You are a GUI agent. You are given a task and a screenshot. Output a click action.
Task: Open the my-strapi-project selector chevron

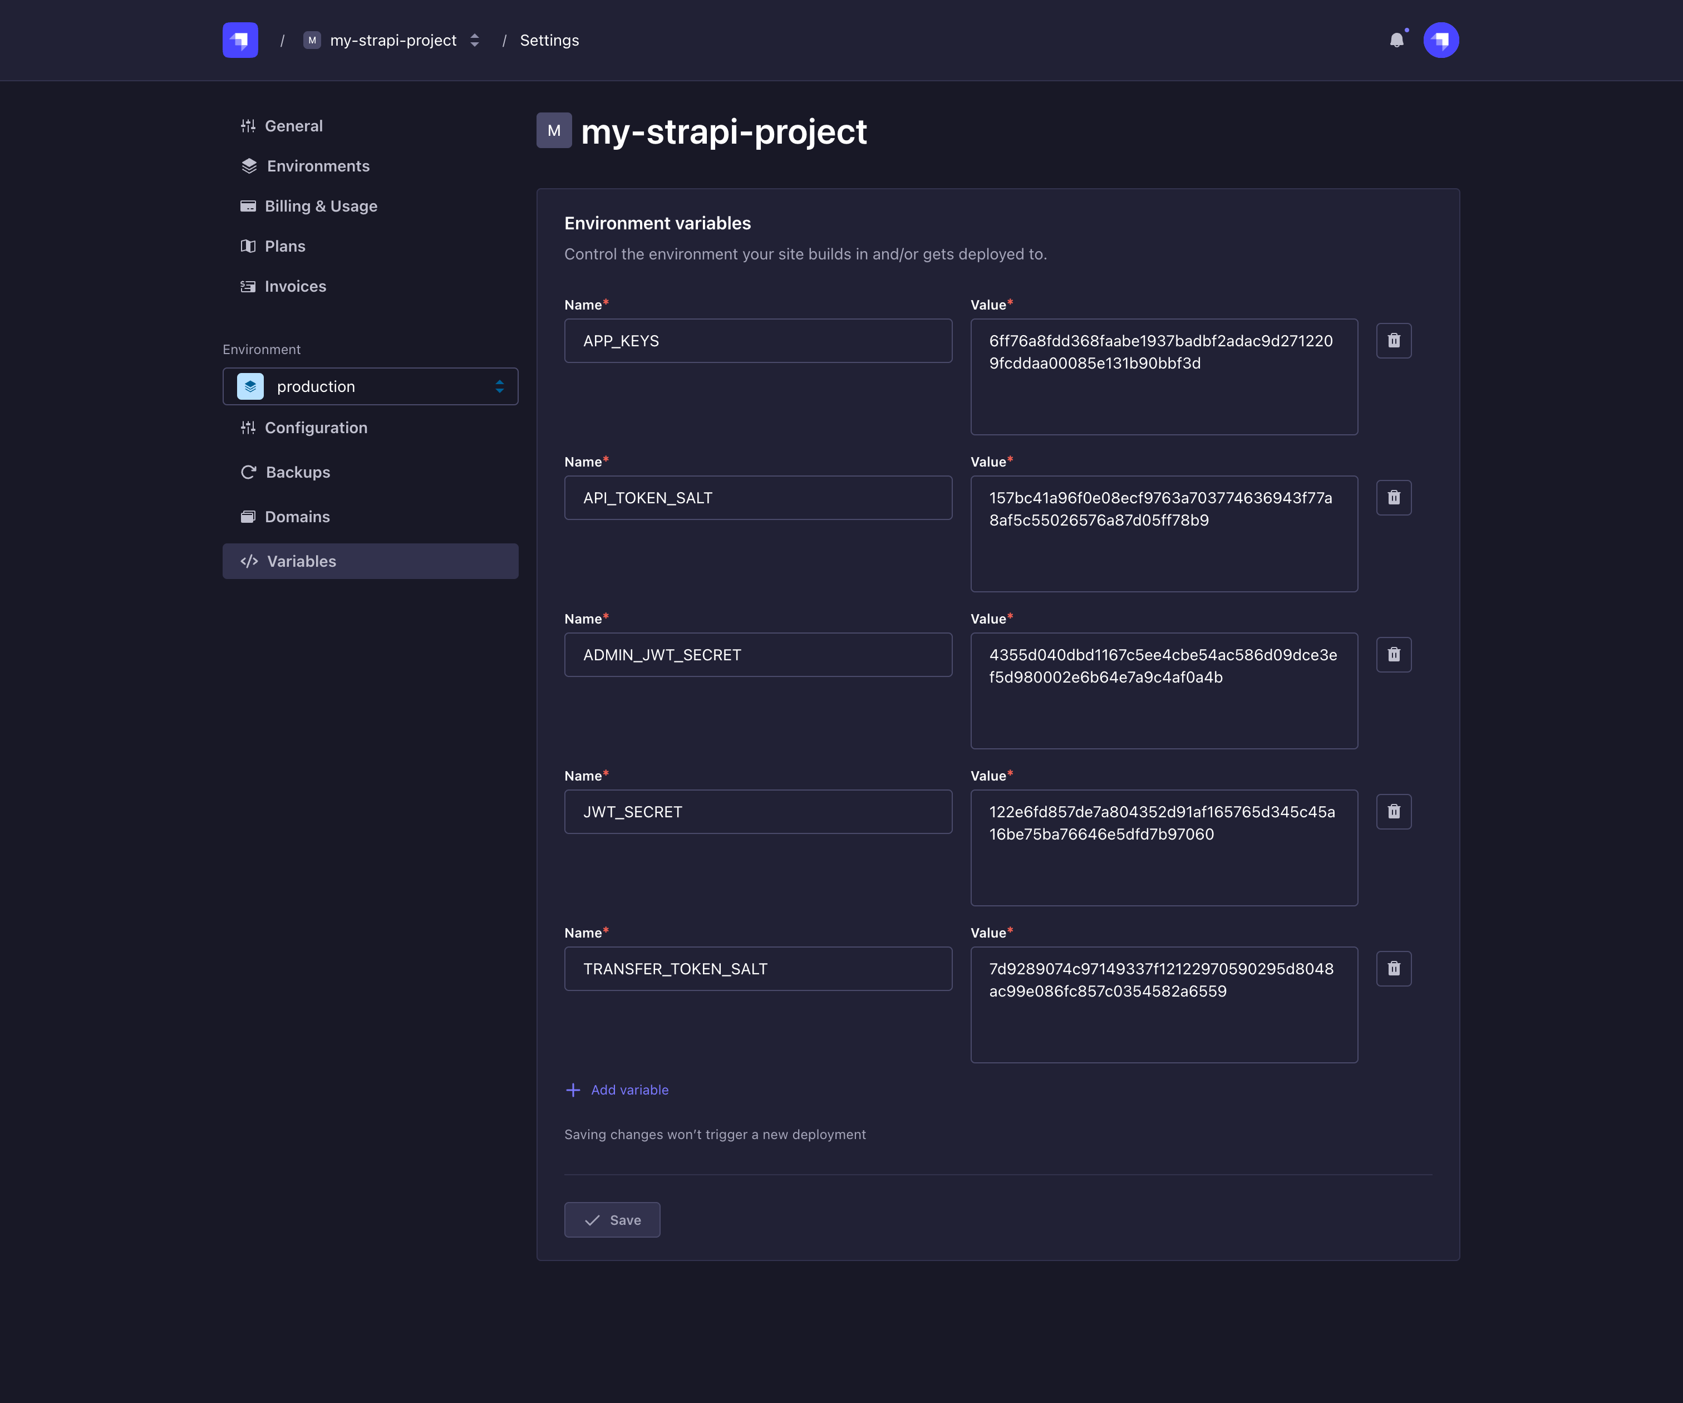[x=474, y=40]
